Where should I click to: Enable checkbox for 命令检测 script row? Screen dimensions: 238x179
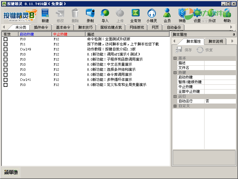coord(5,39)
